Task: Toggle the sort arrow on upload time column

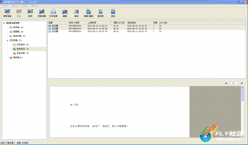Action: click(111, 22)
